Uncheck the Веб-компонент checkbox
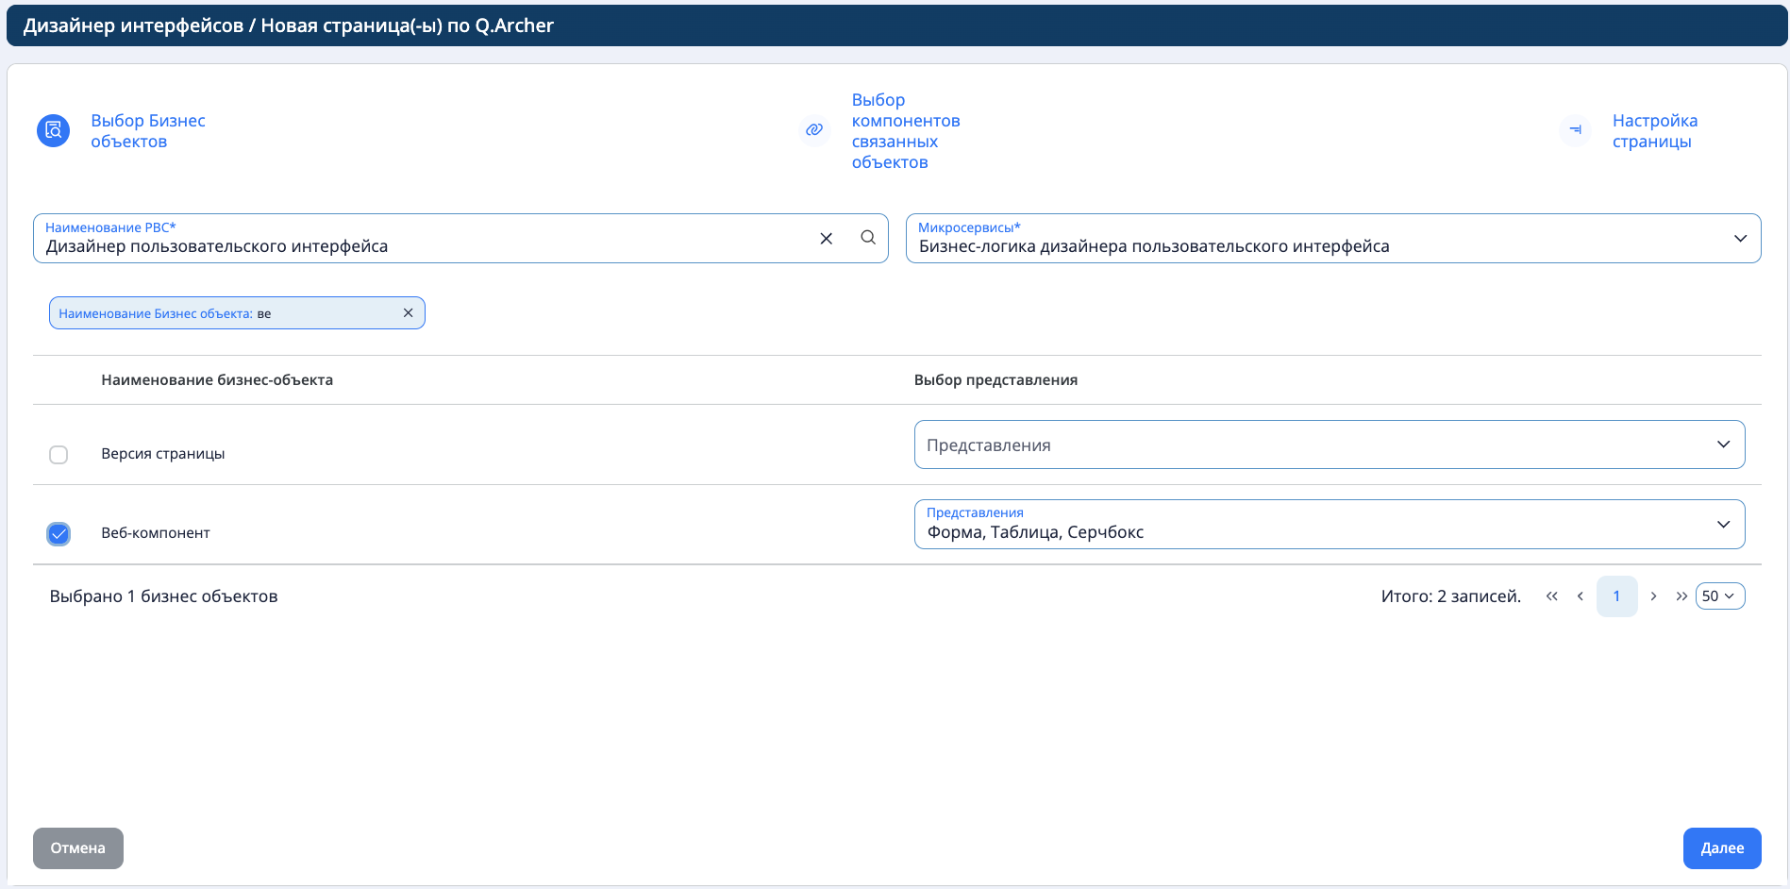This screenshot has height=889, width=1790. (x=59, y=534)
